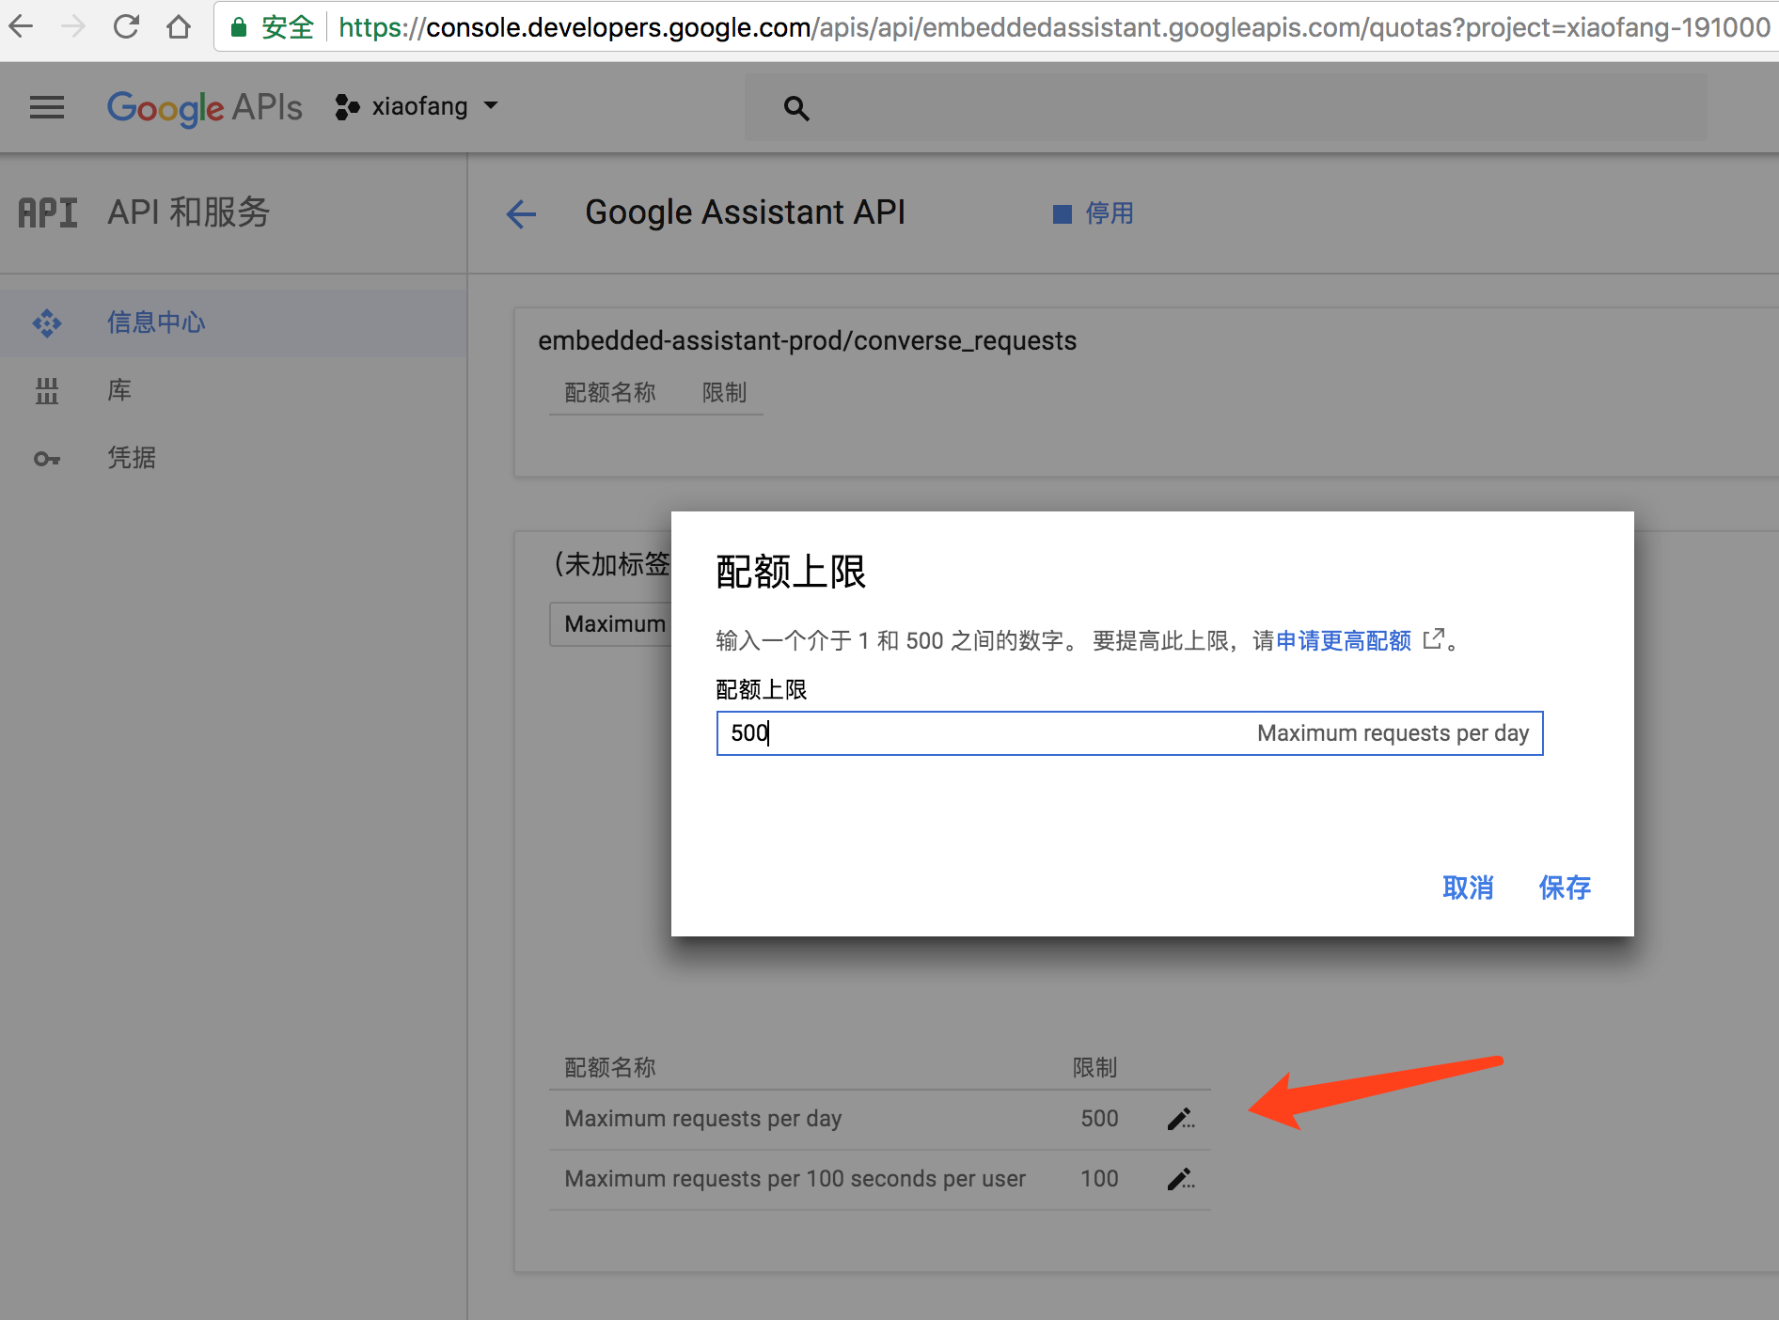This screenshot has width=1779, height=1320.
Task: Click the 申请更高配额 link
Action: (1344, 641)
